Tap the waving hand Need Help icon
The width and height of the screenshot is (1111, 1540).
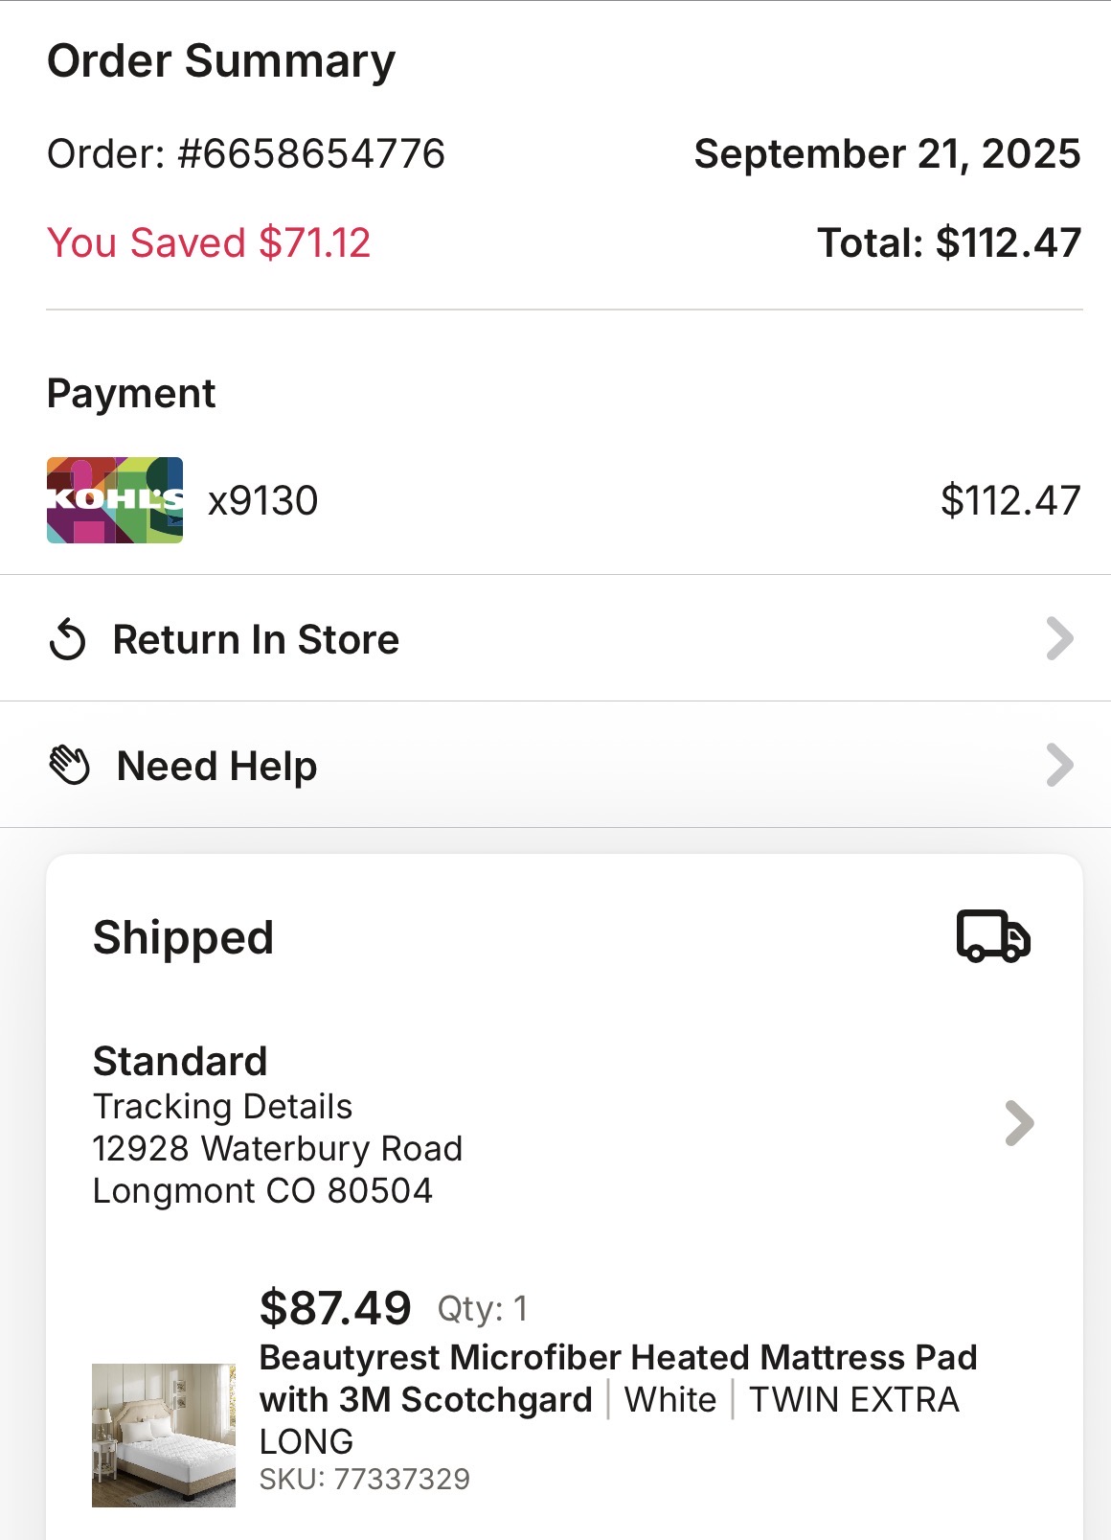coord(70,766)
